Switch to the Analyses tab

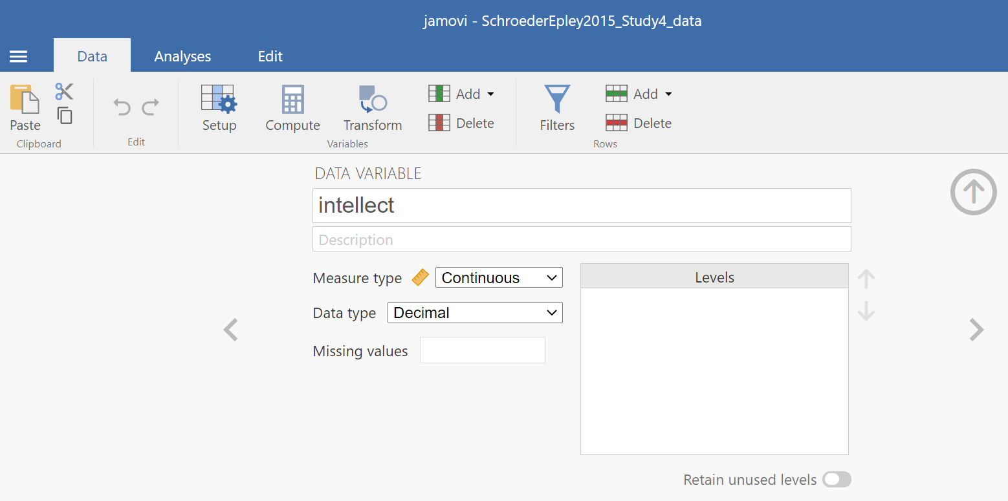pos(182,56)
